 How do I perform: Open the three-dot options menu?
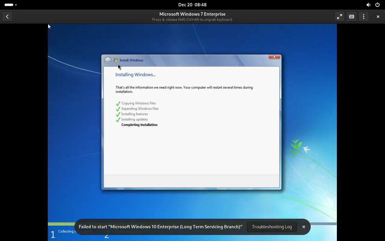click(x=363, y=17)
